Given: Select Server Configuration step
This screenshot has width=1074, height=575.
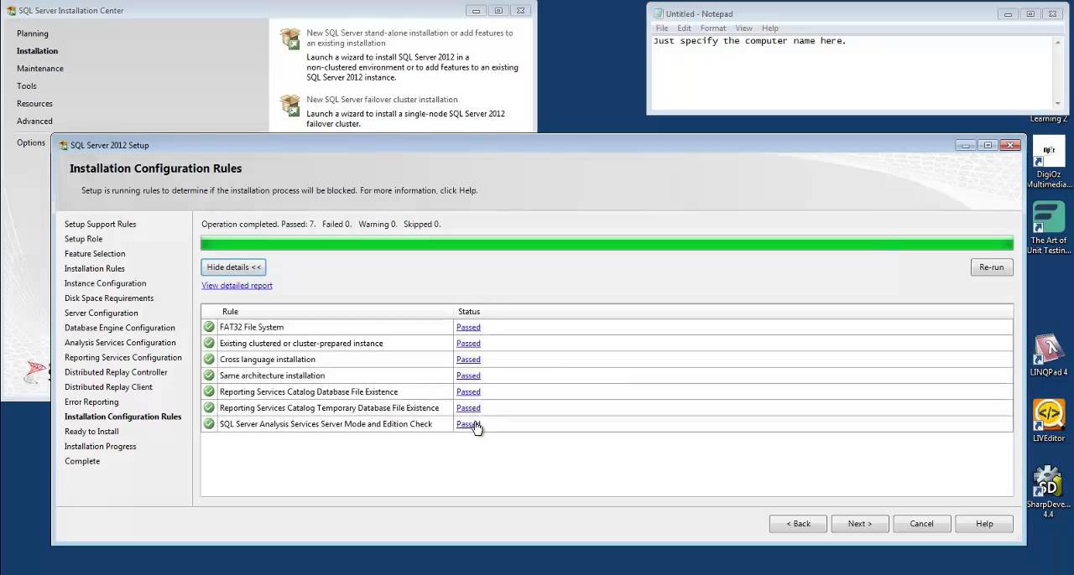Looking at the screenshot, I should tap(101, 313).
